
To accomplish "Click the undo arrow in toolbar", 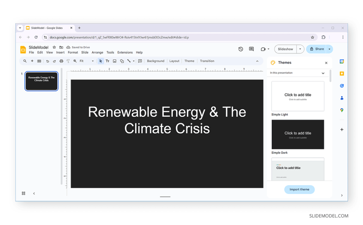I will pos(48,61).
